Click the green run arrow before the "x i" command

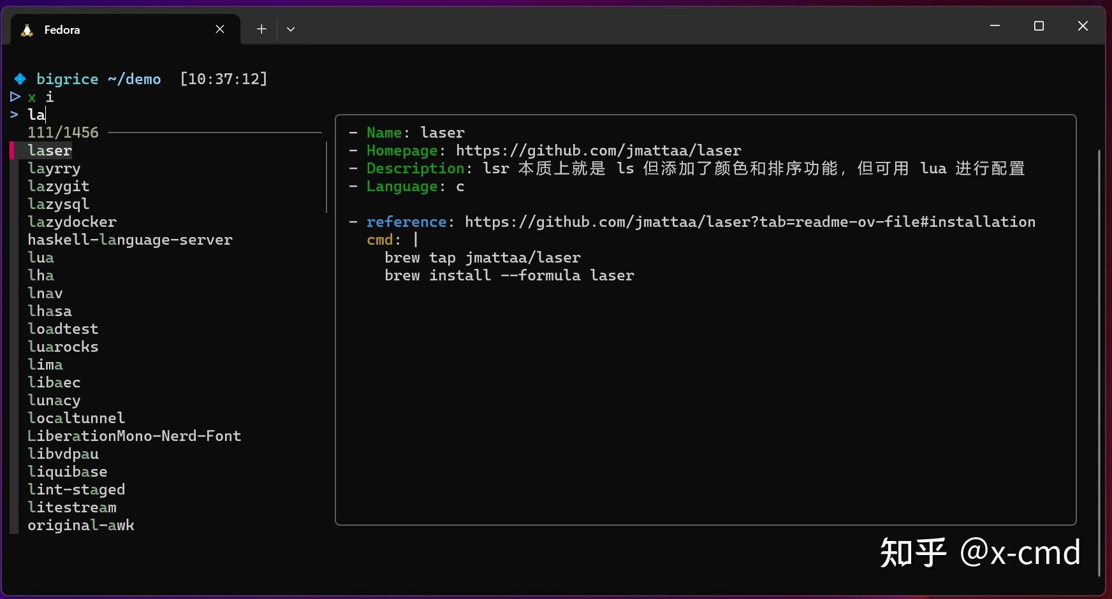[x=14, y=97]
